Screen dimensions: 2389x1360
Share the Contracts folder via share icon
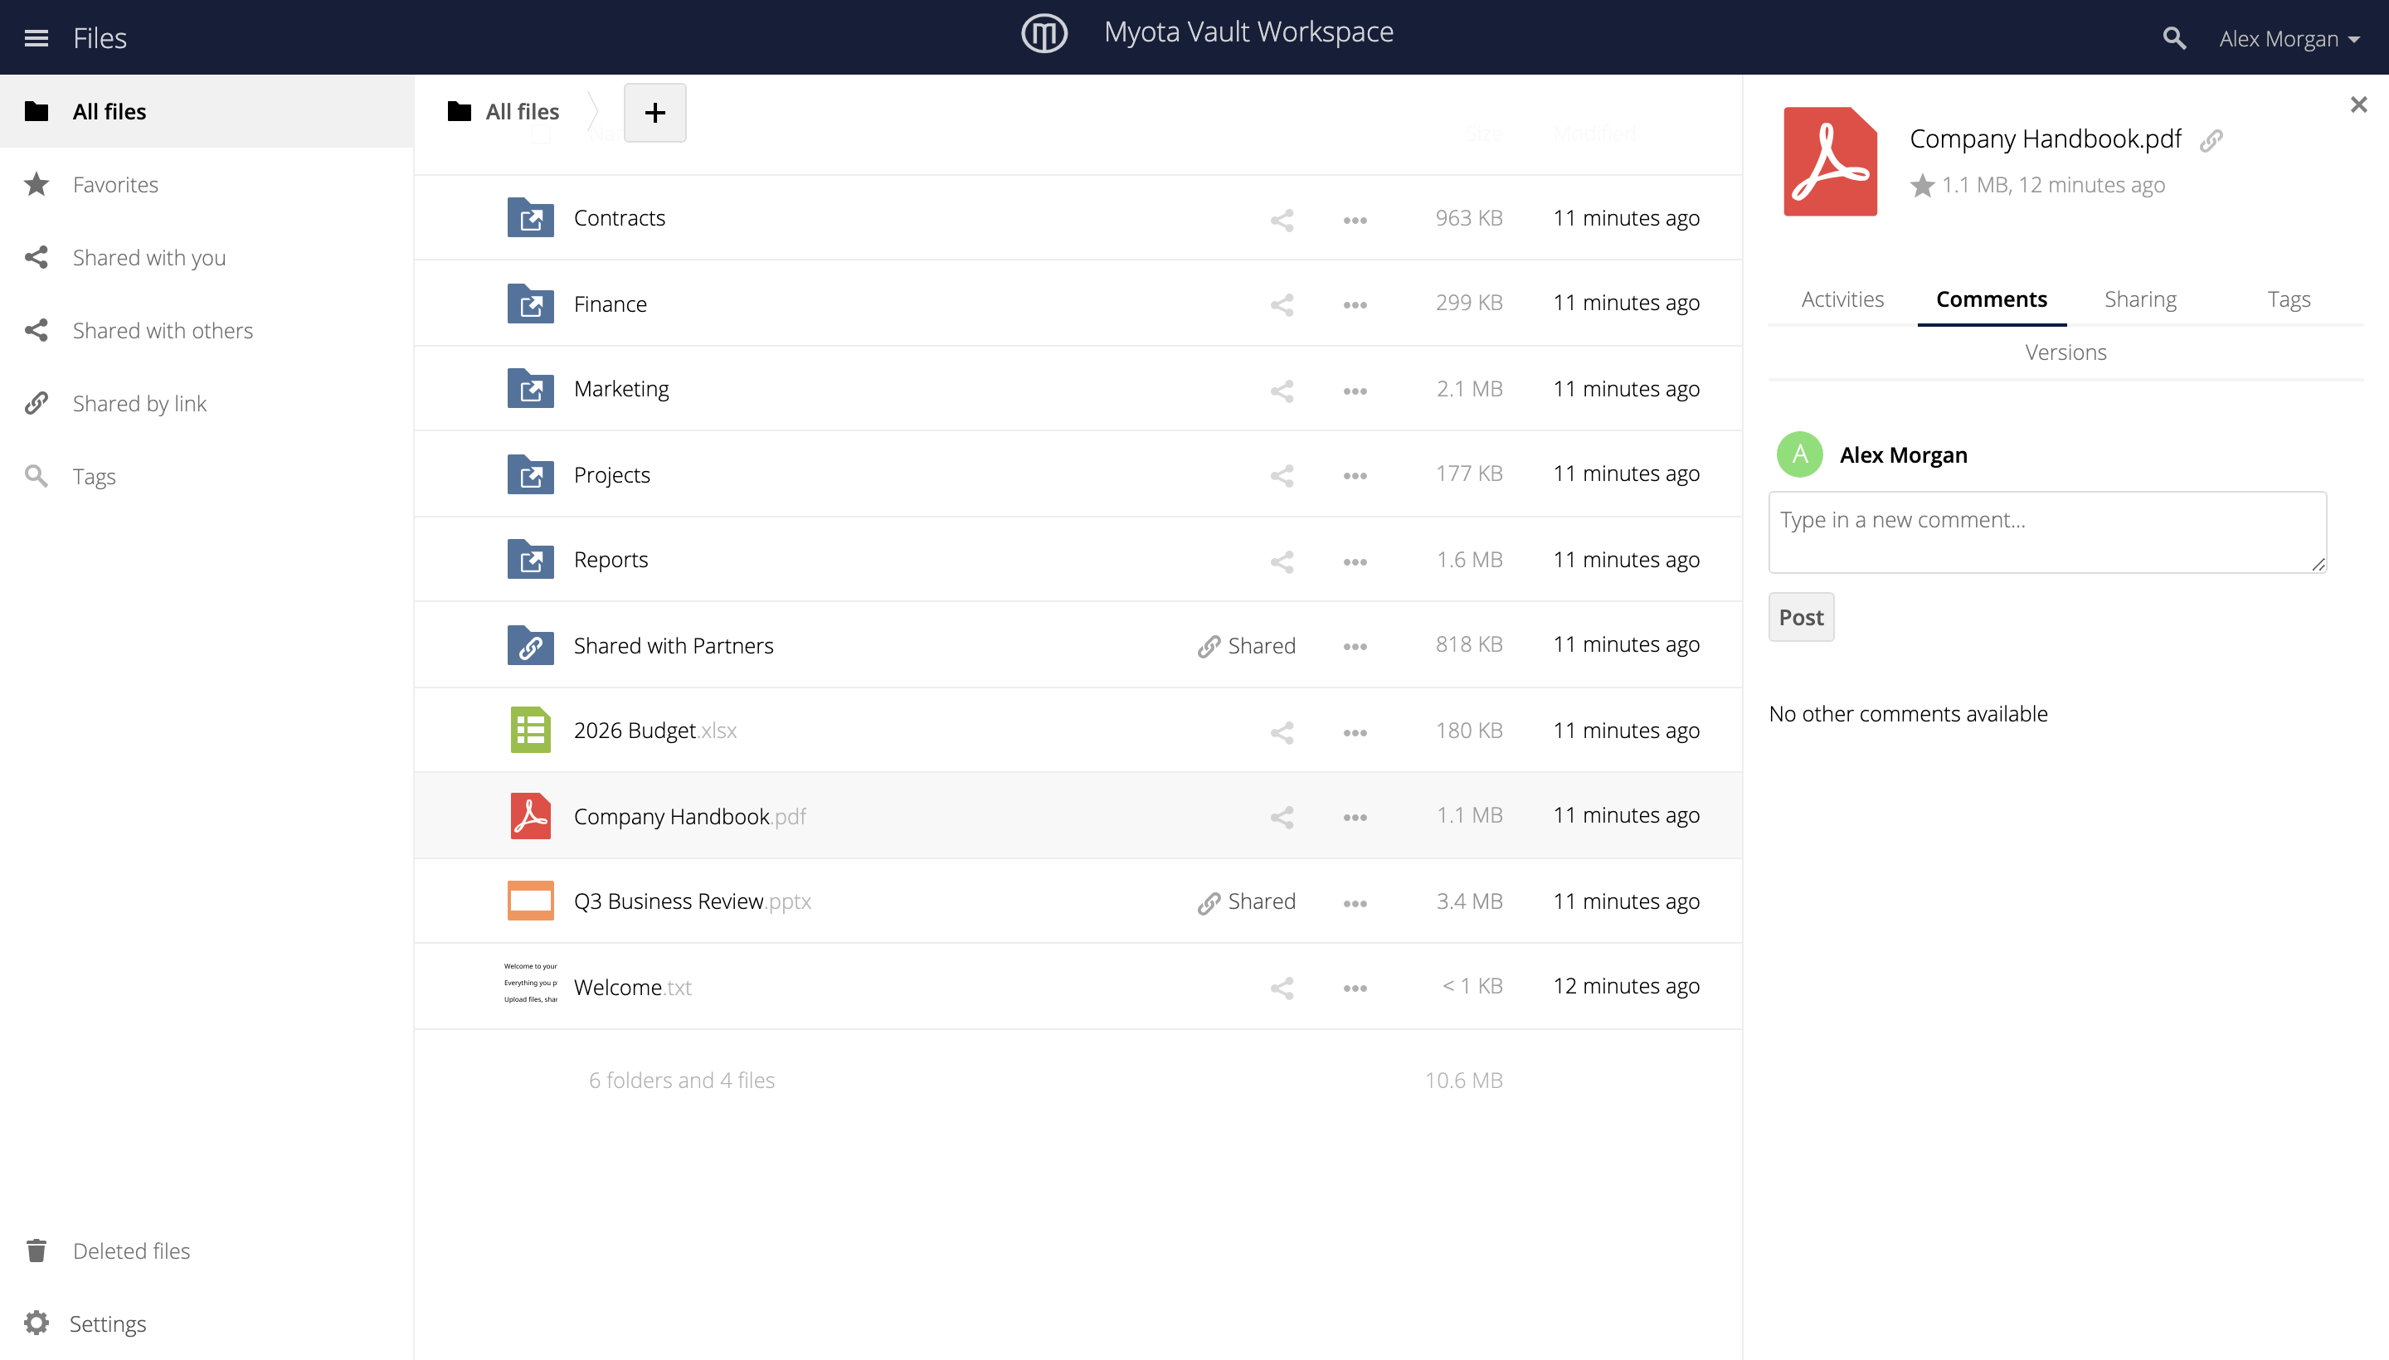coord(1282,220)
